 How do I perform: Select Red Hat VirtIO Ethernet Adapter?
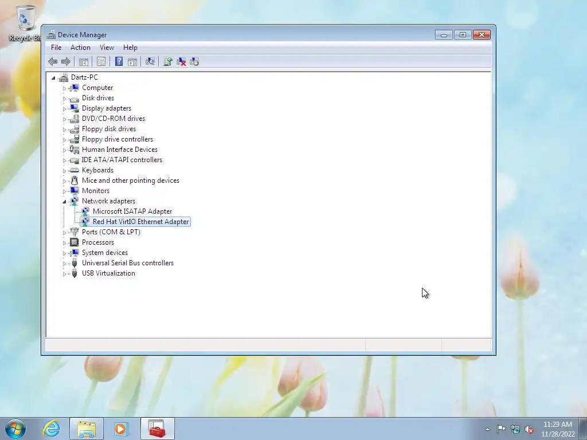pyautogui.click(x=141, y=222)
